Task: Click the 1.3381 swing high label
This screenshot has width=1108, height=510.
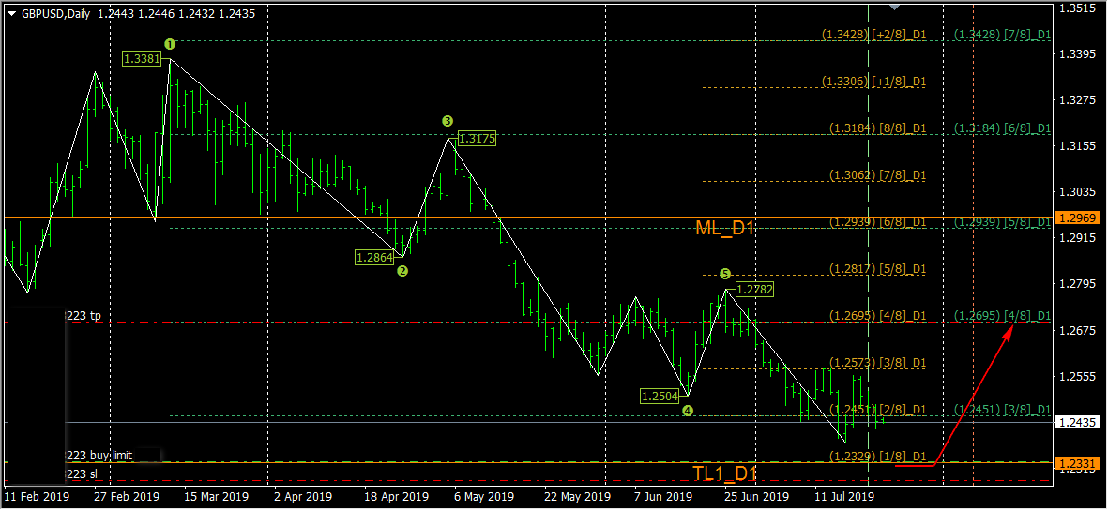Action: tap(142, 59)
